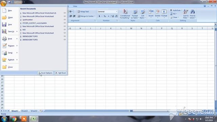217x122 pixels.
Task: Open recent document 'spellnumber'
Action: coord(27,20)
